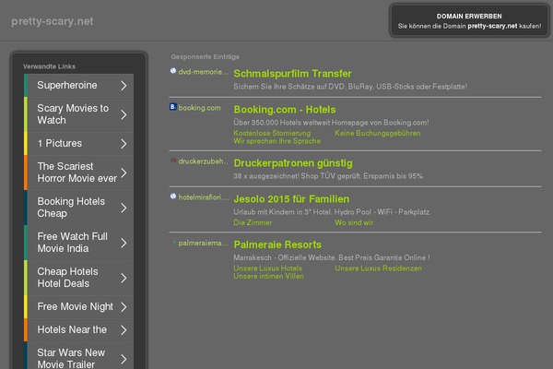Click Unsere Luxus Residenzen sublink
The height and width of the screenshot is (369, 553).
coord(378,268)
